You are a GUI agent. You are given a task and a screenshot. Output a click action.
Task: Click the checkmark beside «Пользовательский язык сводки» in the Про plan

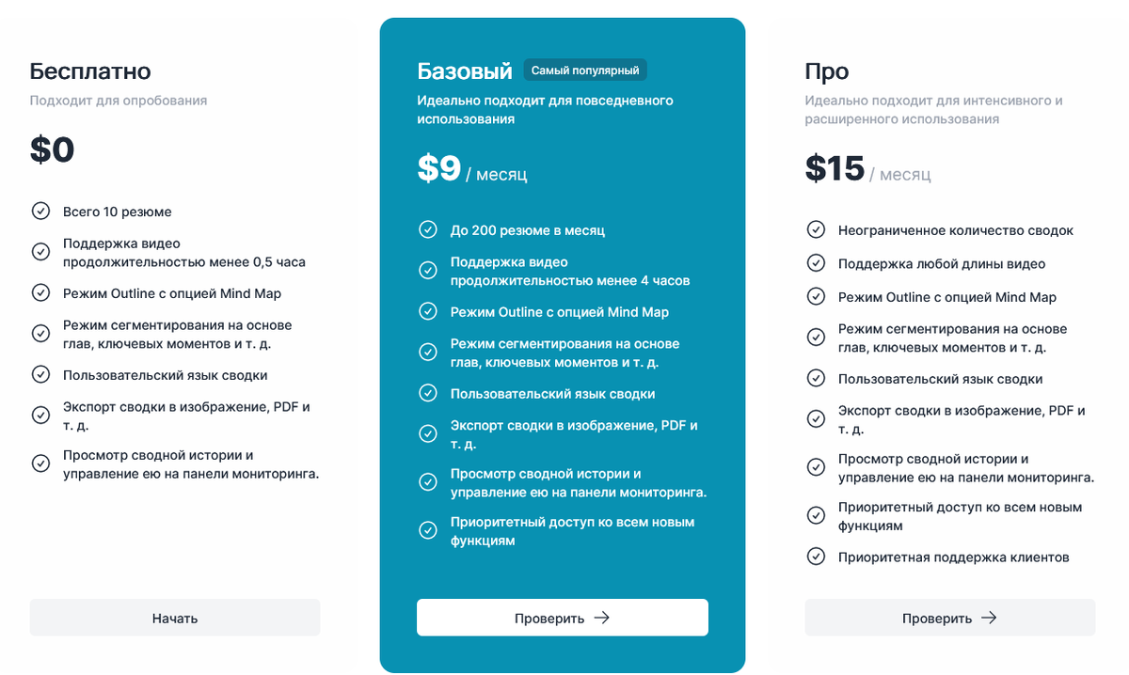tap(815, 378)
